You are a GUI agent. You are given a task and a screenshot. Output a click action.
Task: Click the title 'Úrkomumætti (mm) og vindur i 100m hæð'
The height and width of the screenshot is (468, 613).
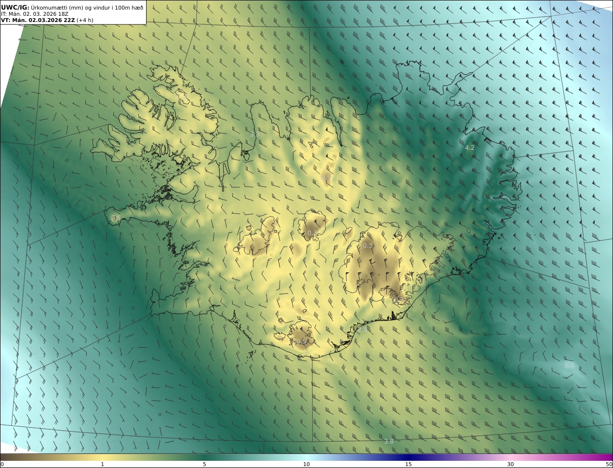click(87, 7)
